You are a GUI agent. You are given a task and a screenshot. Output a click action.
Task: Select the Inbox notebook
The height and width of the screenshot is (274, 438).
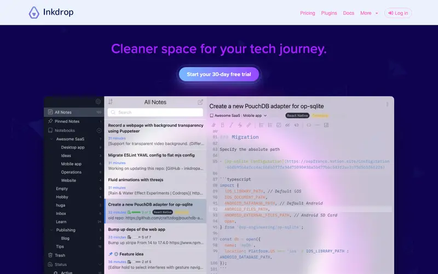point(61,213)
